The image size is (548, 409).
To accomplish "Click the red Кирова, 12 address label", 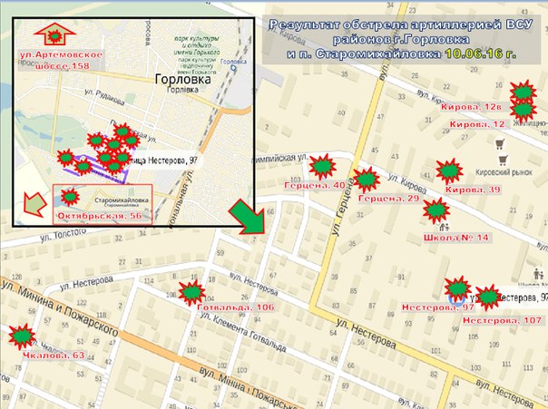I will click(477, 124).
